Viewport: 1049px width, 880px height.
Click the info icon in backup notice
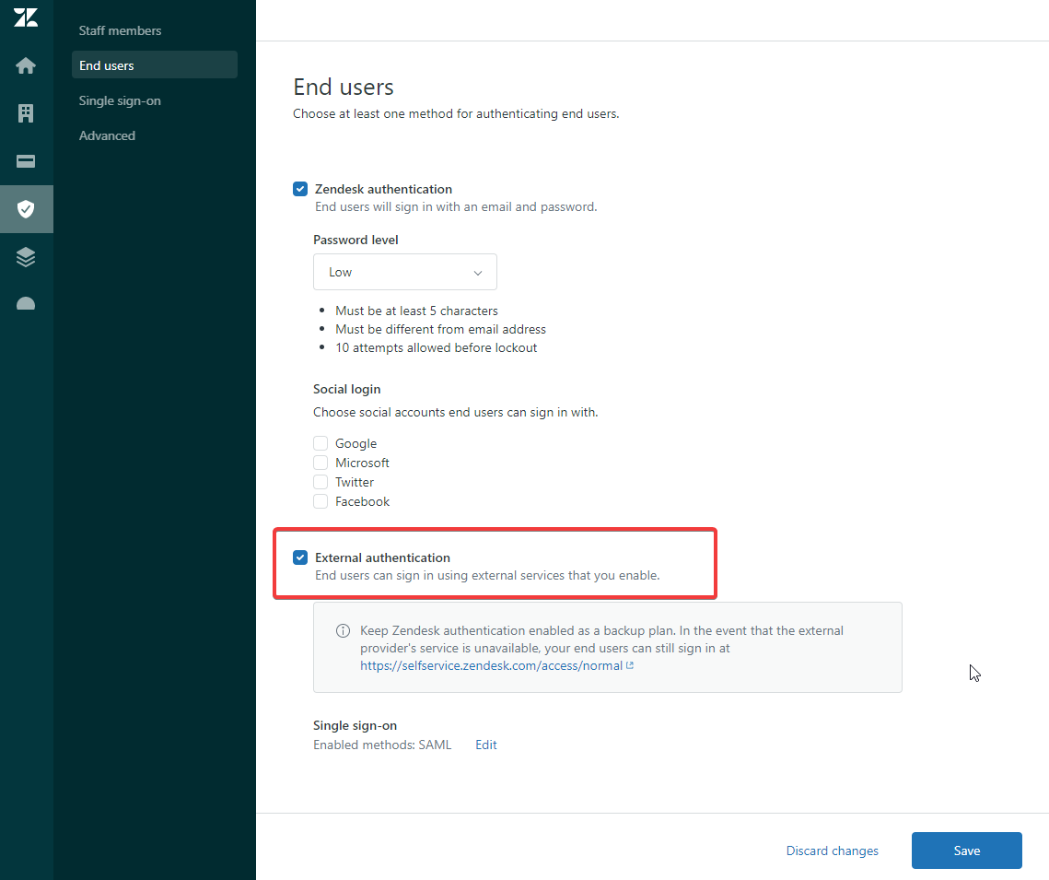[343, 631]
